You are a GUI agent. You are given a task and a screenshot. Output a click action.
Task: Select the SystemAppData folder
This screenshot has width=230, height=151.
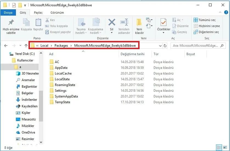pyautogui.click(x=64, y=96)
